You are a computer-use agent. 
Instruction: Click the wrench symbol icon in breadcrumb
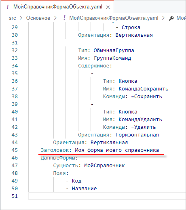[171, 18]
